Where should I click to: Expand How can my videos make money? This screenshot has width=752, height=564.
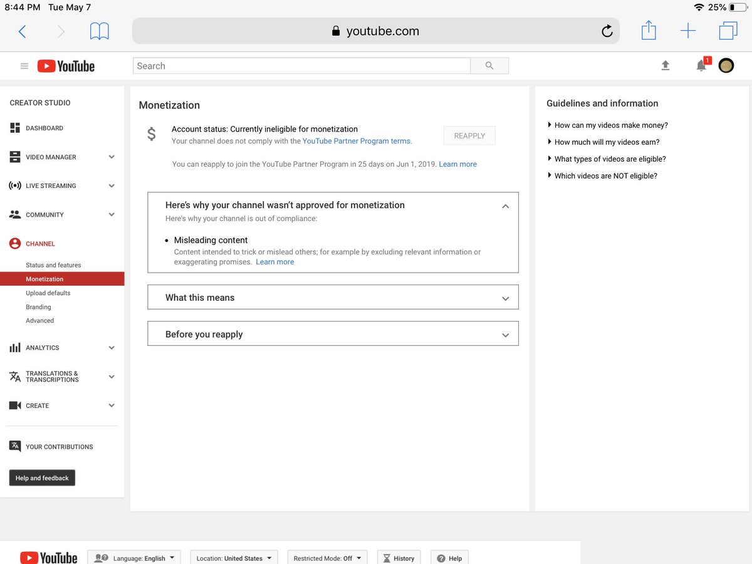click(x=607, y=125)
